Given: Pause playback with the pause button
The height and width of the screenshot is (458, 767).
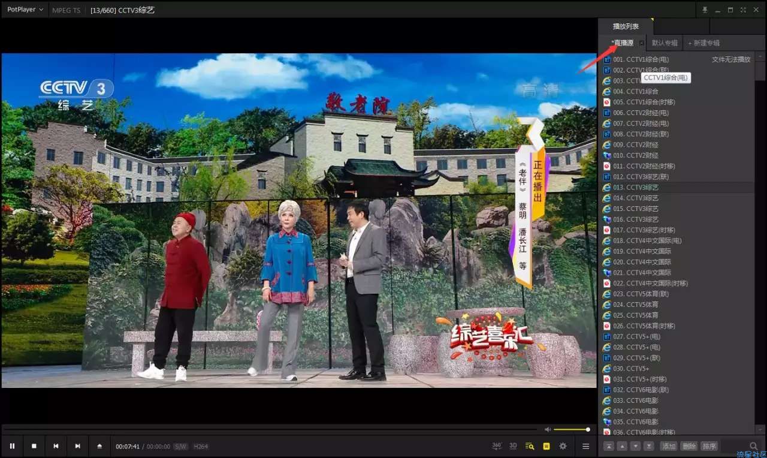Looking at the screenshot, I should [12, 446].
